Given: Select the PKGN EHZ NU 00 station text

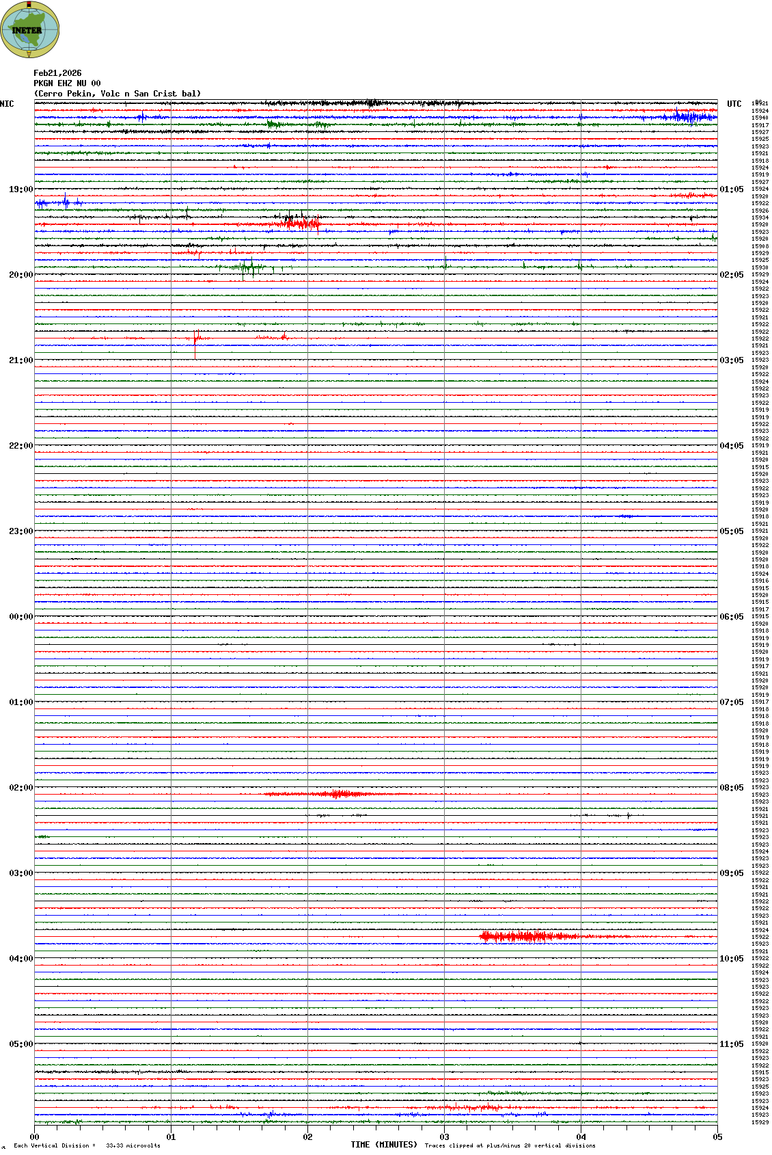Looking at the screenshot, I should [x=67, y=83].
